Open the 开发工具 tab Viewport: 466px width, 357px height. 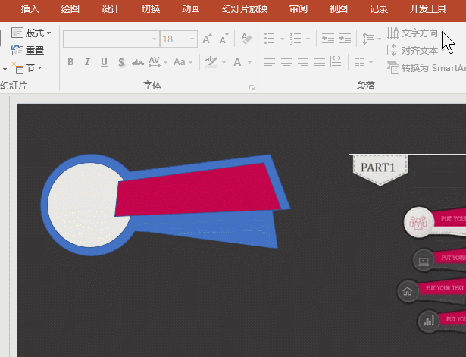click(428, 9)
